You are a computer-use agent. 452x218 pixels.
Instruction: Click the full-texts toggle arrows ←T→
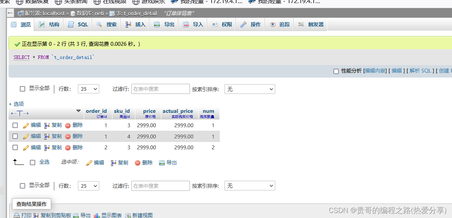coord(20,113)
